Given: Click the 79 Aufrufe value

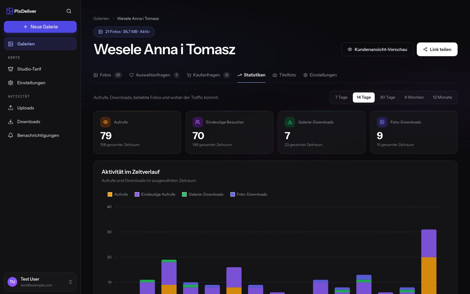Looking at the screenshot, I should [106, 136].
